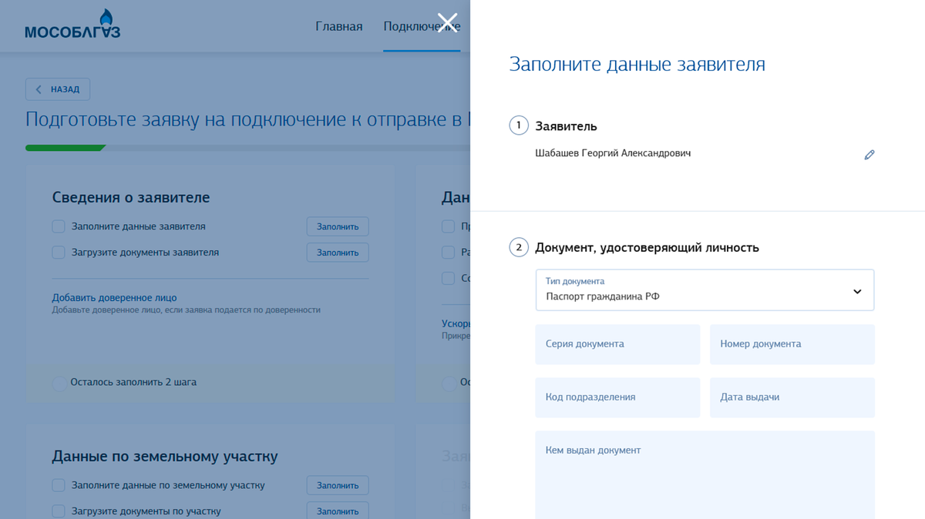Go back with the НАЗАД button

[58, 89]
